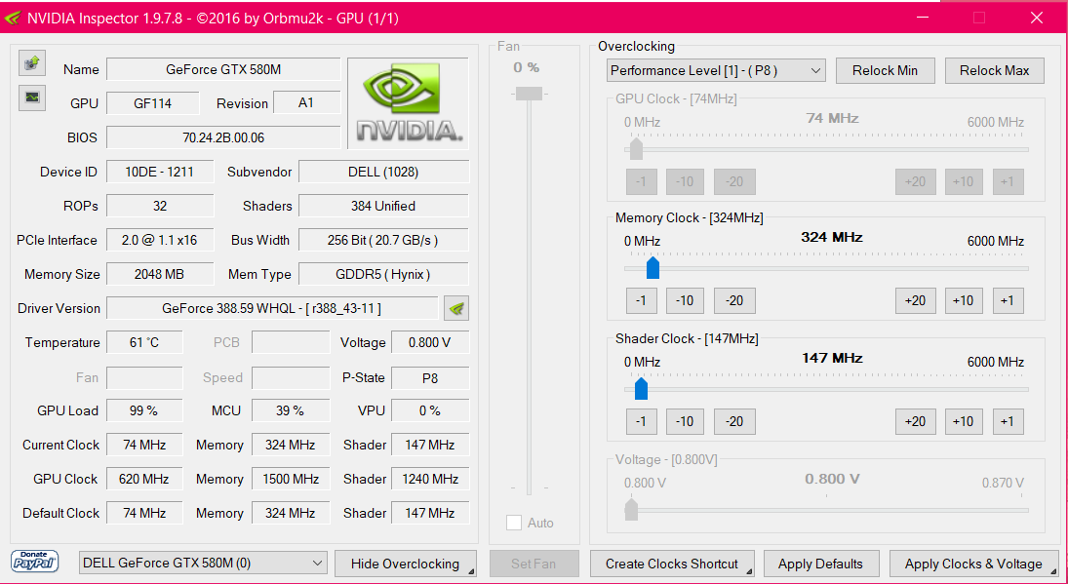Click the MCU value 39 %
Image resolution: width=1068 pixels, height=584 pixels.
[290, 410]
